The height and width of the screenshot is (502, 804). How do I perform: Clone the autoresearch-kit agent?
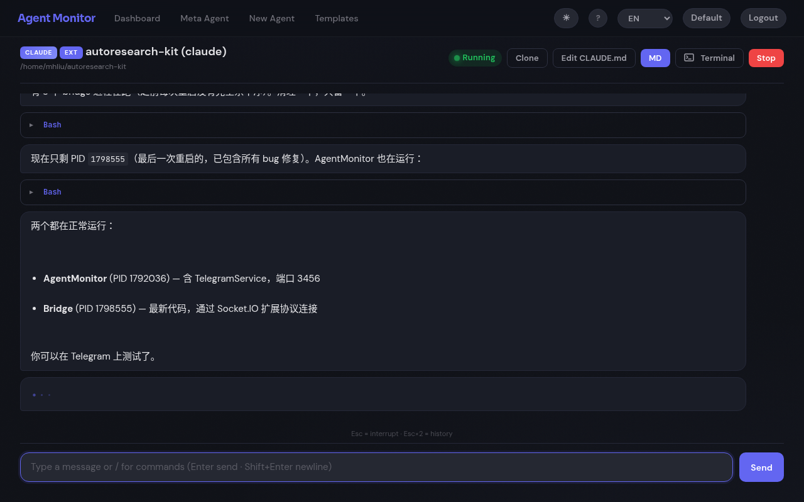coord(527,58)
